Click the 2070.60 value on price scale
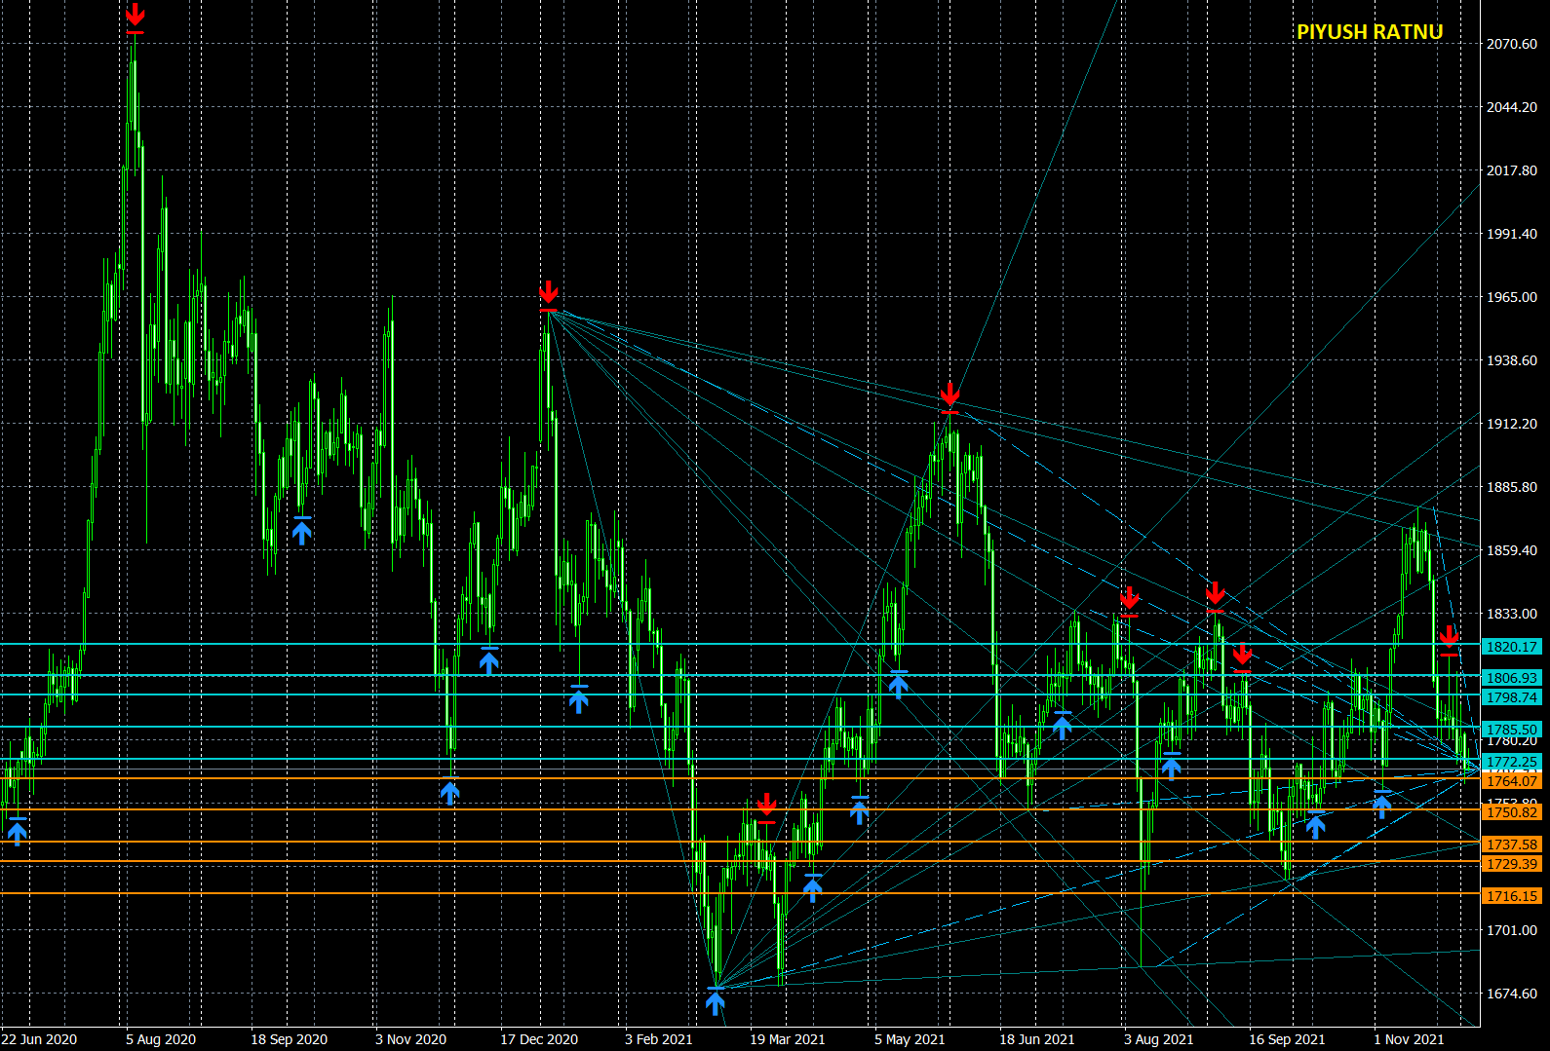 pos(1511,44)
